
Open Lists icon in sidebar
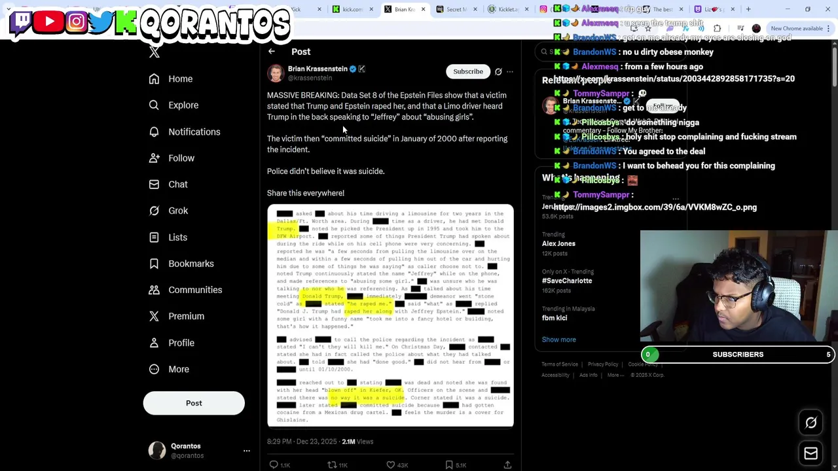point(154,237)
